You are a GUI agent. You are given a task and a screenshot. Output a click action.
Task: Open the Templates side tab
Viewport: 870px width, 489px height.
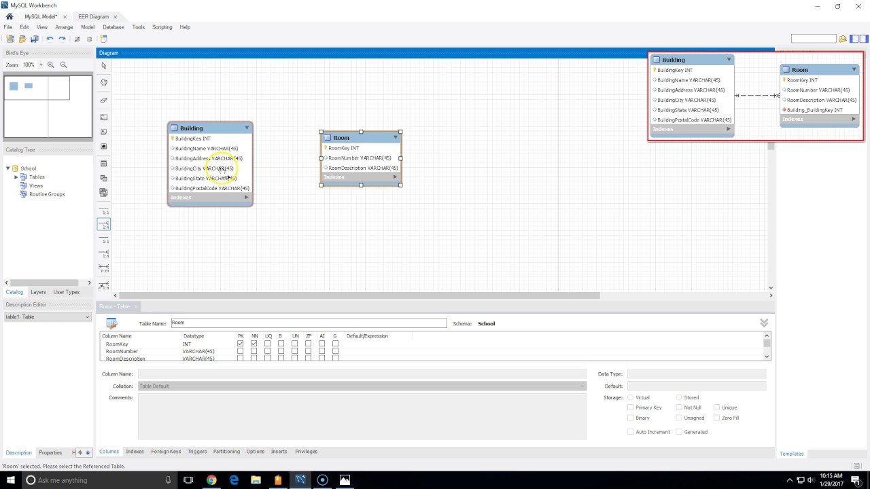click(792, 454)
